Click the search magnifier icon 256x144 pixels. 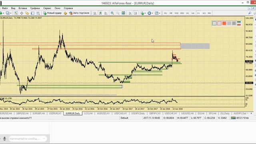[x=250, y=13]
